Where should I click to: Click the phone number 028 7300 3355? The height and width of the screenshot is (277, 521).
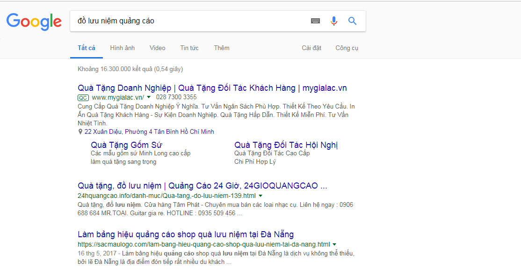(176, 97)
